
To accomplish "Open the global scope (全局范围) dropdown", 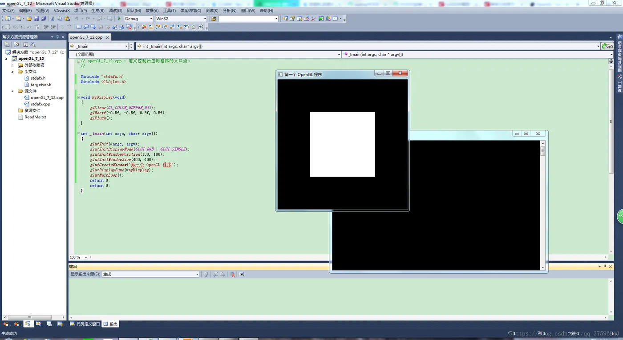I will [338, 54].
